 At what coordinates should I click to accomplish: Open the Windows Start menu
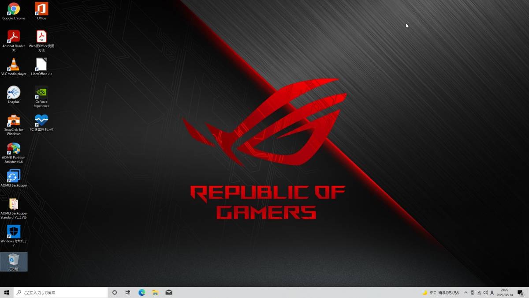pos(7,292)
